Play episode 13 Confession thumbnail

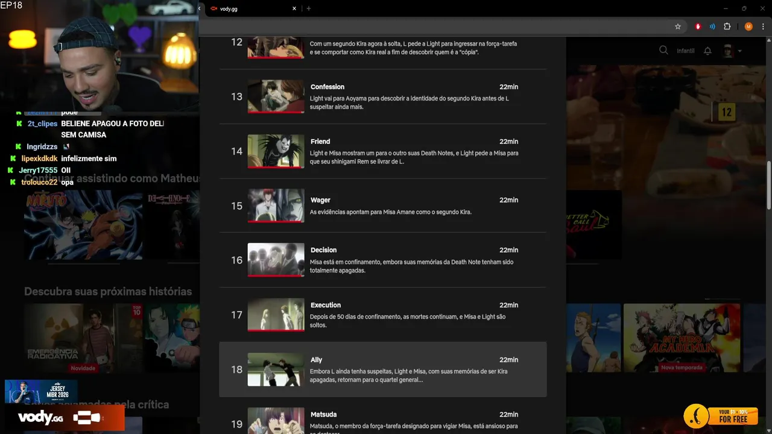[276, 96]
